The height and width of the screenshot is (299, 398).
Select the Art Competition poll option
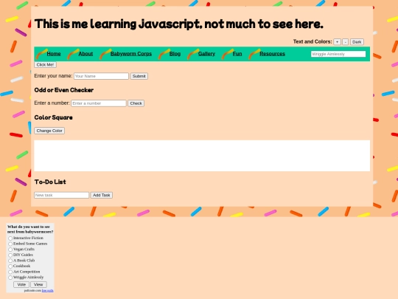tap(10, 272)
